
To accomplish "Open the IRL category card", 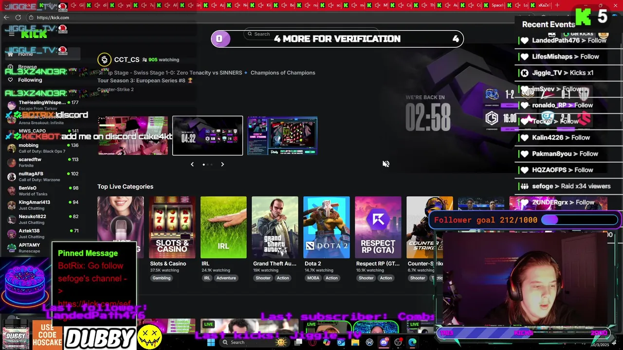I will pyautogui.click(x=223, y=227).
